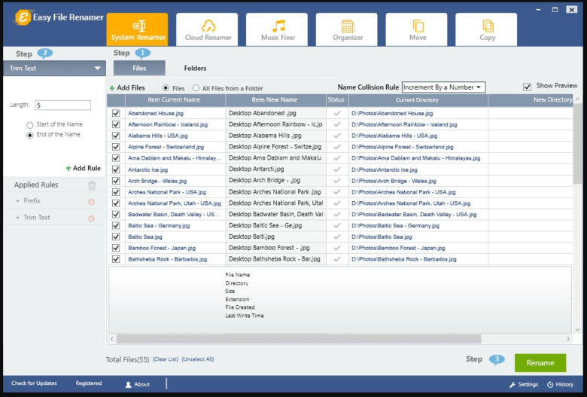Image resolution: width=587 pixels, height=397 pixels.
Task: Uncheck Arch Bridge - Wales.jpg checkbox
Action: click(116, 181)
